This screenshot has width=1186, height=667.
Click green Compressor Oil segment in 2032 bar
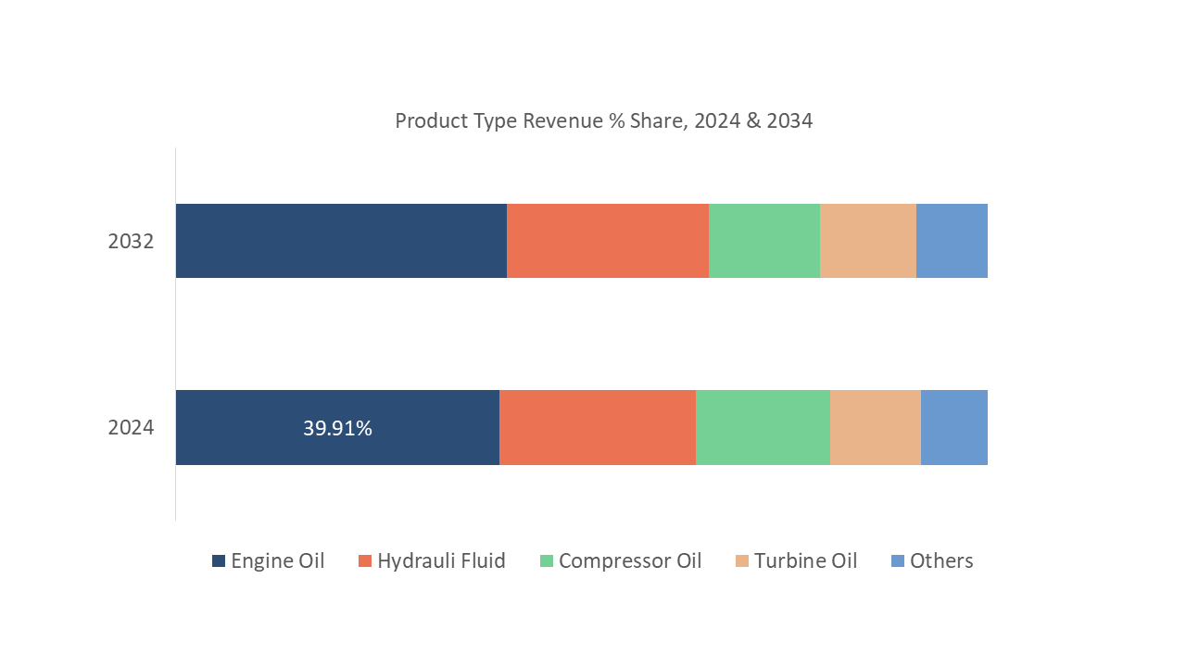pos(764,241)
